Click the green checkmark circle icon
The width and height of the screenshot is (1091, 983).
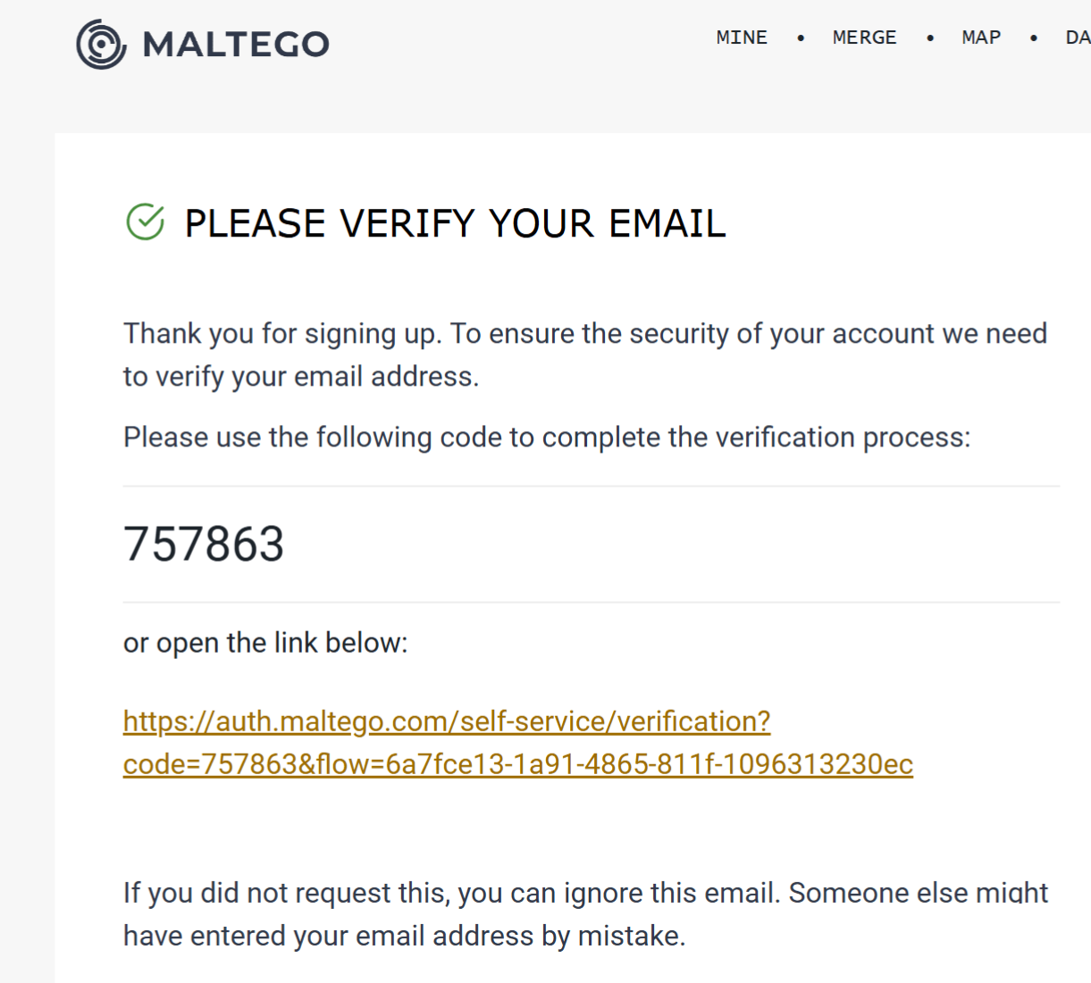(x=146, y=222)
